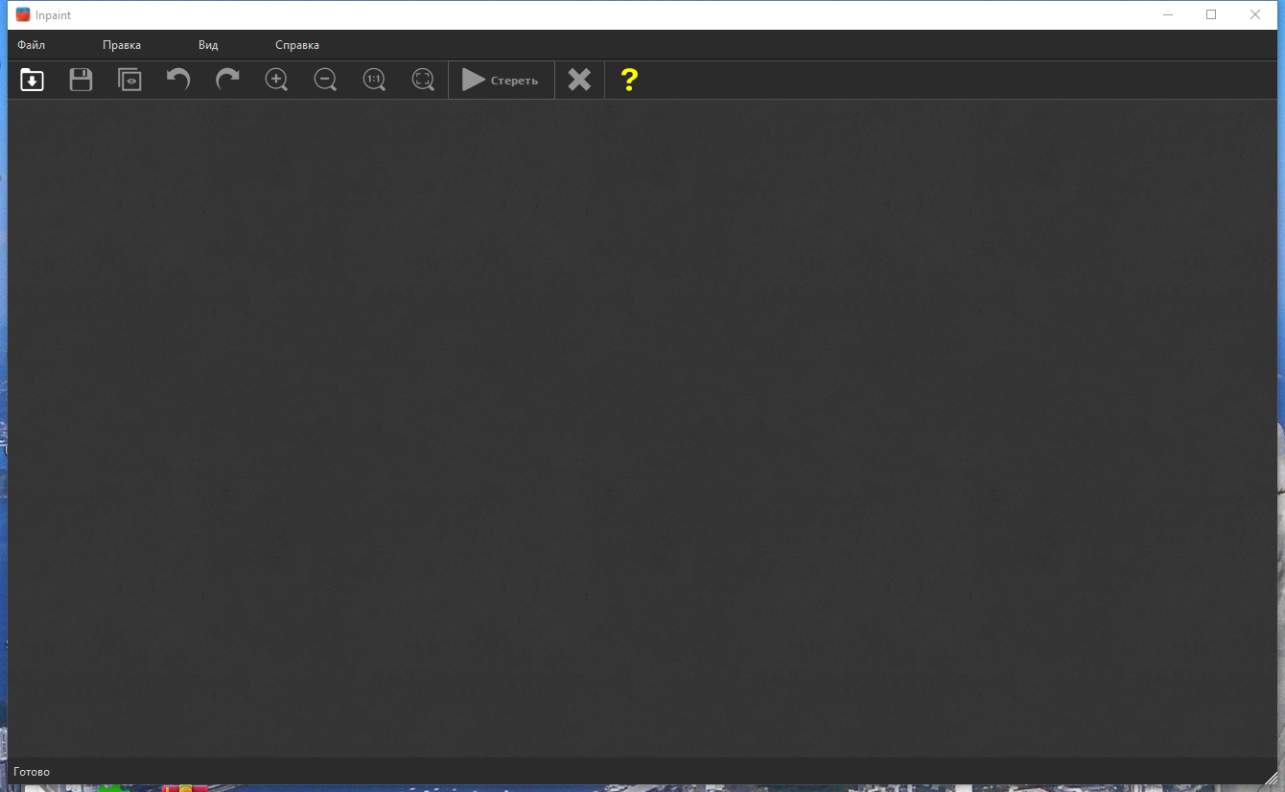Click the Inpaint app icon in title bar
The image size is (1285, 792).
pos(23,14)
